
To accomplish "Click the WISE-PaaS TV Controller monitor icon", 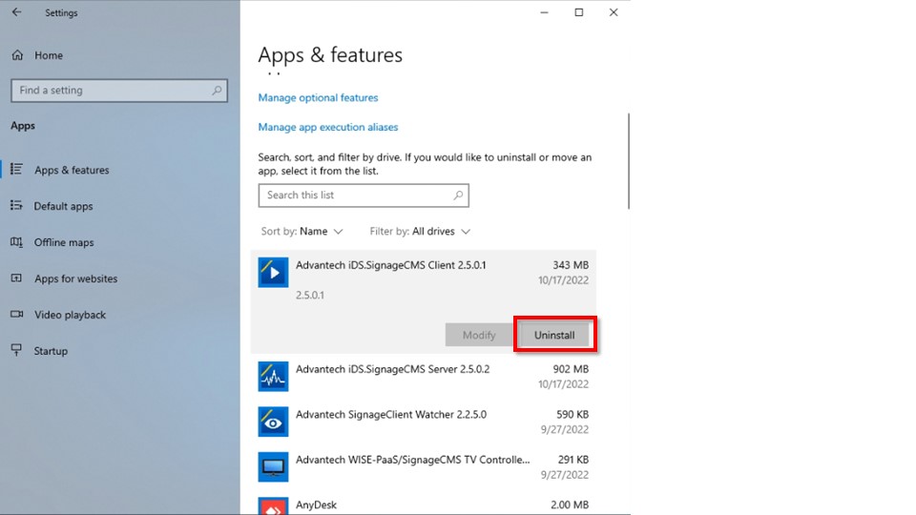I will pyautogui.click(x=273, y=466).
